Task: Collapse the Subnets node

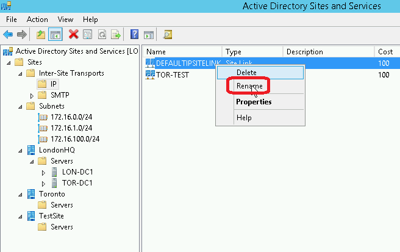Action: point(20,107)
